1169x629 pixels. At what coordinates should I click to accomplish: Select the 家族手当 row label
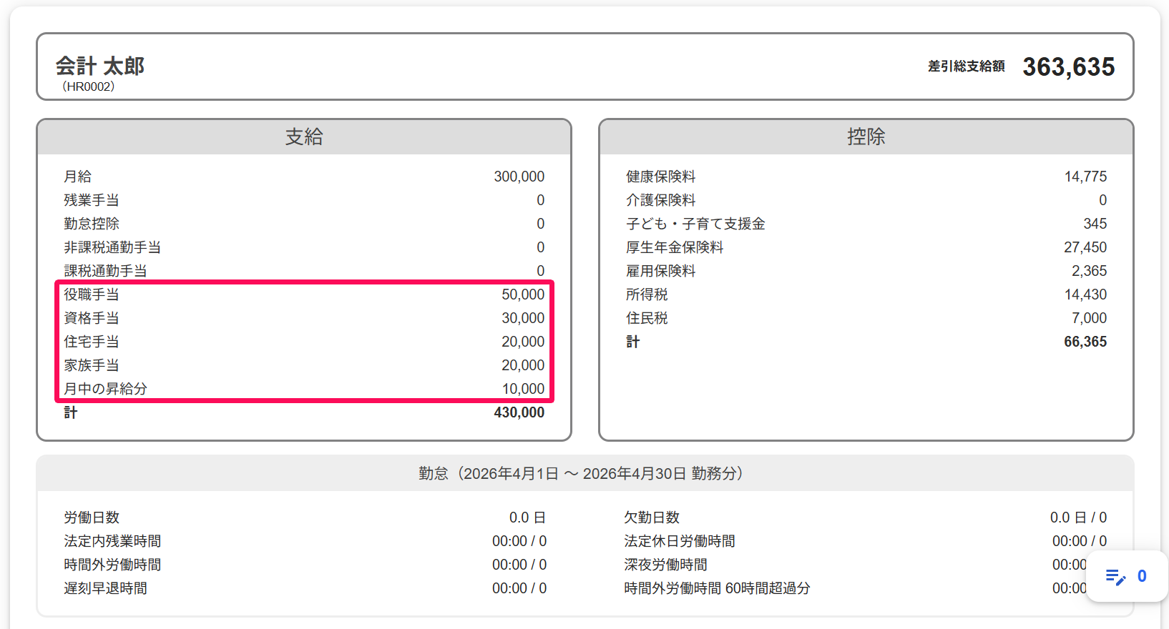[x=91, y=365]
